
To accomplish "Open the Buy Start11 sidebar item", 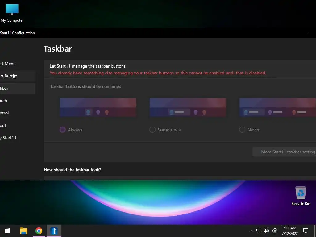I will pos(18,138).
